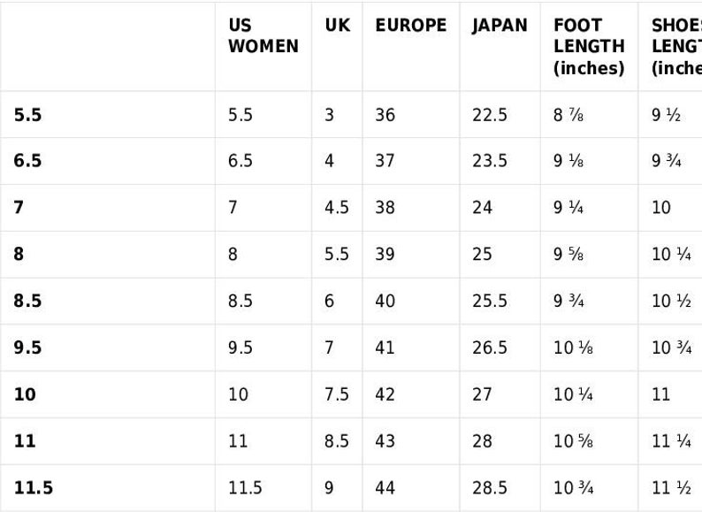The image size is (702, 512).
Task: Click Japan size 28 cell
Action: tap(482, 441)
